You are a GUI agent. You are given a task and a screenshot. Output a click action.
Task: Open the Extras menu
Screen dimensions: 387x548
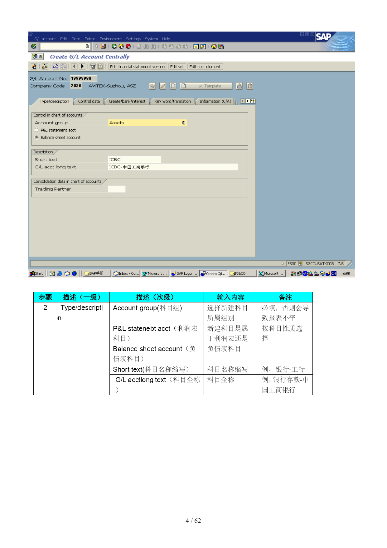click(x=90, y=39)
